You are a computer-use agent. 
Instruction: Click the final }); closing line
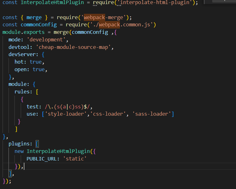click(7, 181)
